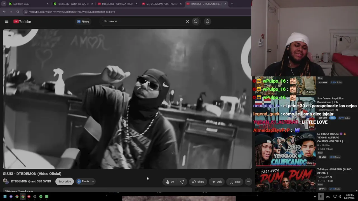Screen dimensions: 358x201
Task: Close the 'Kick team says...' tab
Action: click(48, 4)
